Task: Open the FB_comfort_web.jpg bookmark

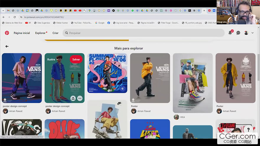Action: pos(192,23)
